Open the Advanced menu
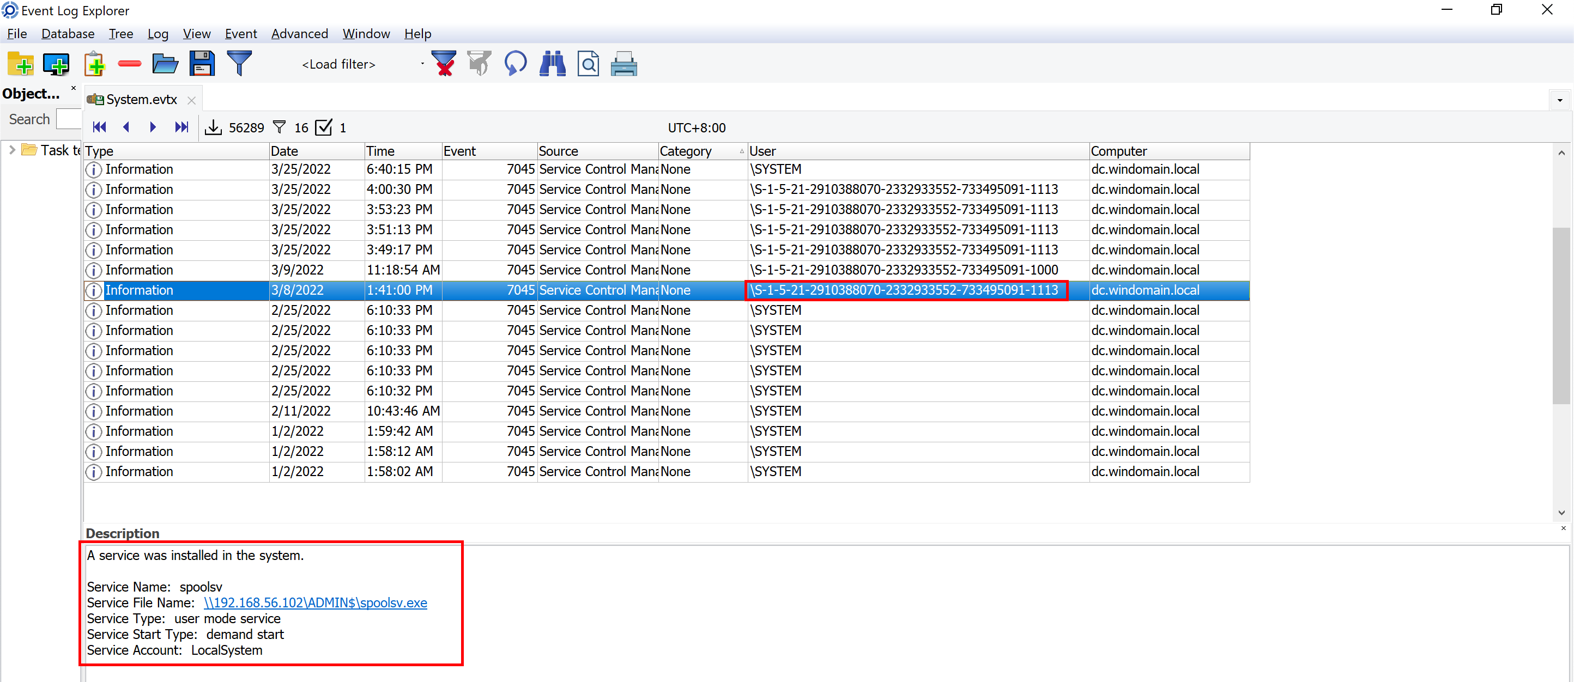 coord(299,34)
